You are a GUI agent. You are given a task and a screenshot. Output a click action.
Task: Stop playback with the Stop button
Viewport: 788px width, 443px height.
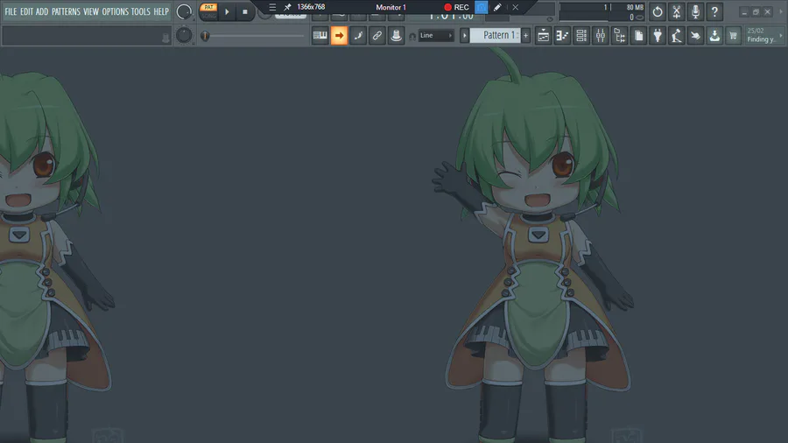(245, 11)
